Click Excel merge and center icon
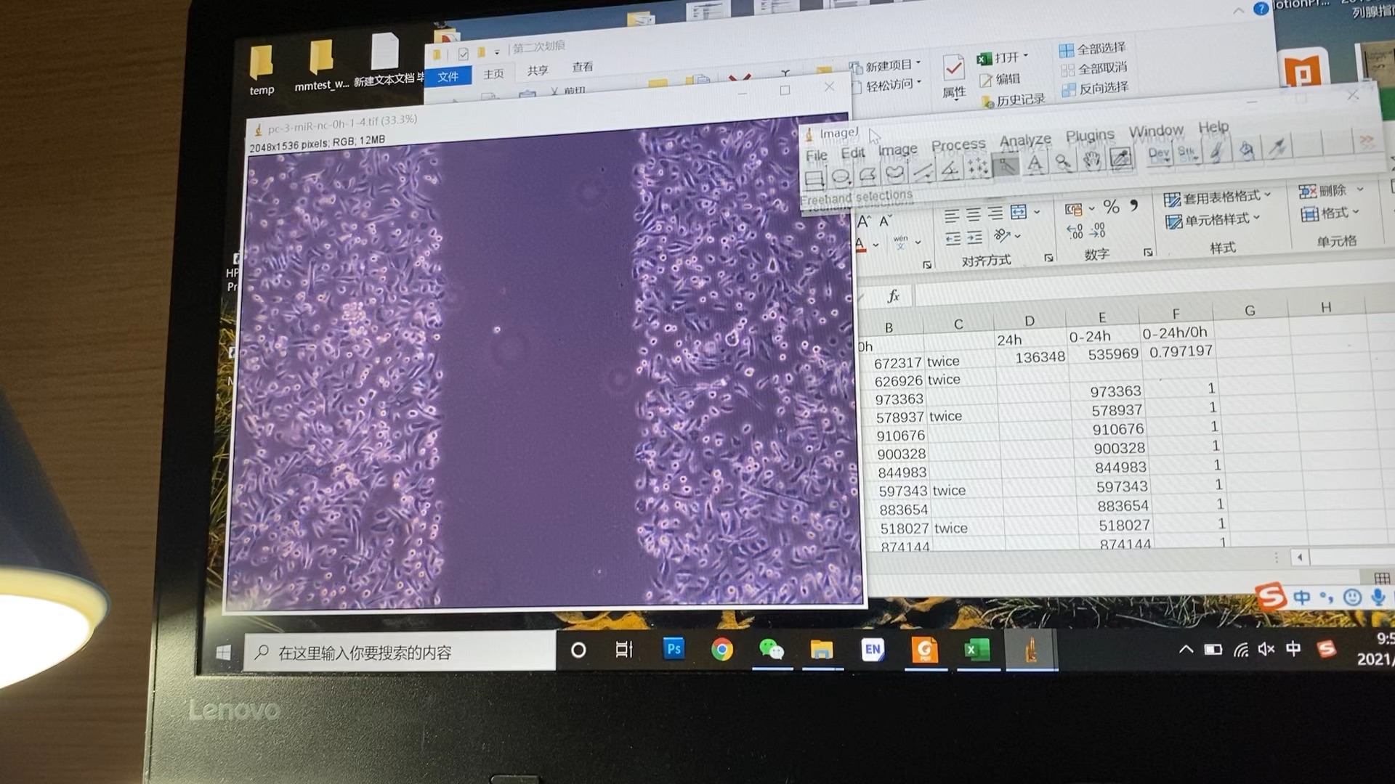This screenshot has height=784, width=1395. pyautogui.click(x=1019, y=212)
